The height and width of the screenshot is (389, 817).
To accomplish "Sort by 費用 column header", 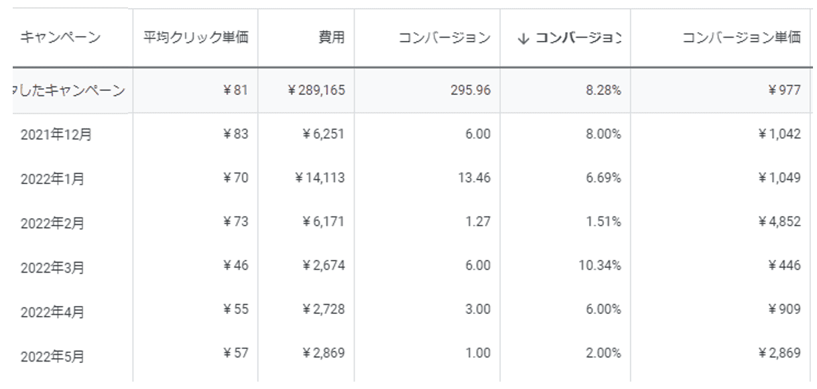I will pos(331,37).
